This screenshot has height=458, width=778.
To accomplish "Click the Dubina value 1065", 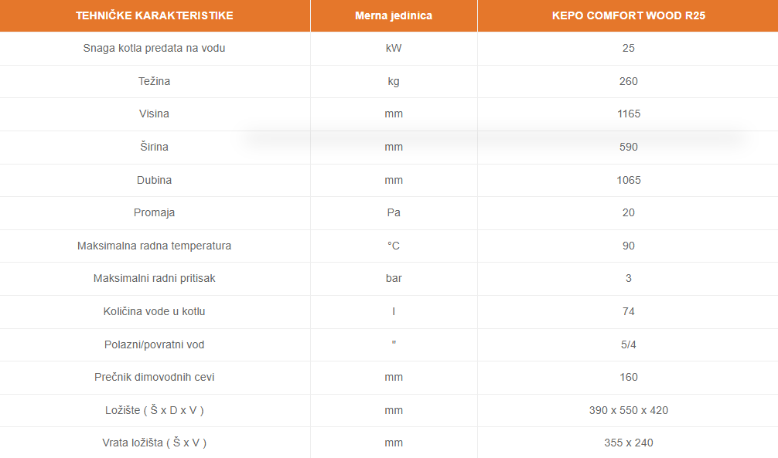I will [628, 180].
